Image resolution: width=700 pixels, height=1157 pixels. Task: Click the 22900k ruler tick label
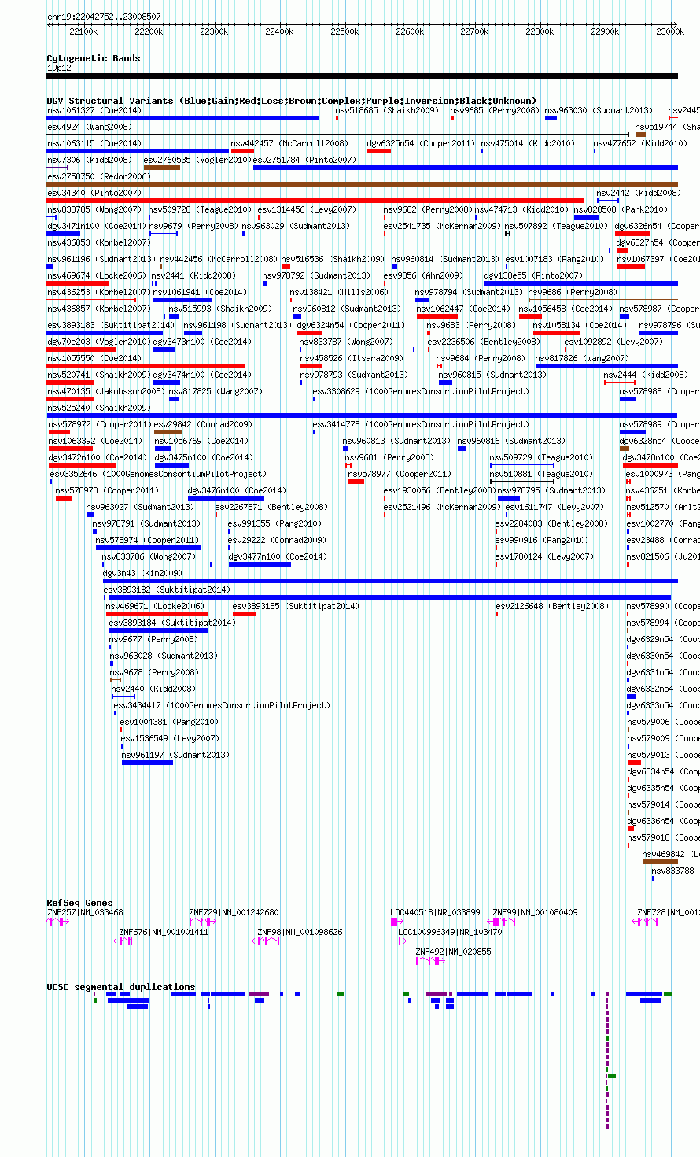point(605,31)
